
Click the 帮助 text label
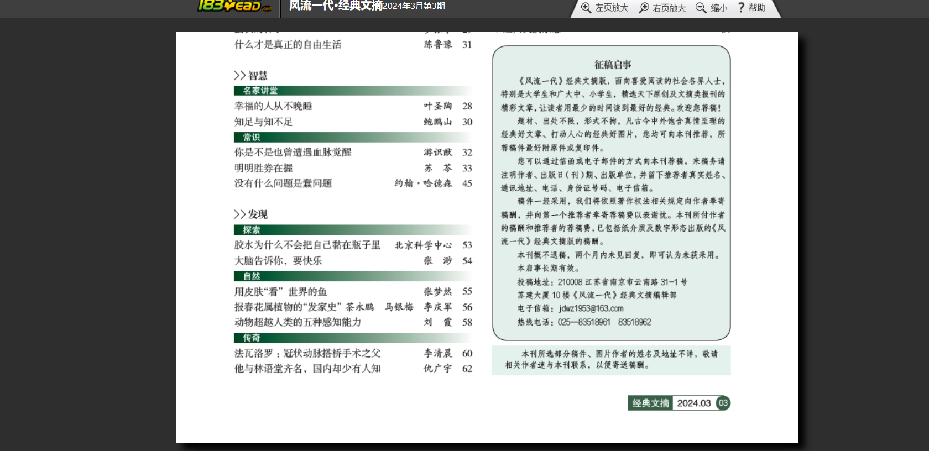pyautogui.click(x=757, y=8)
